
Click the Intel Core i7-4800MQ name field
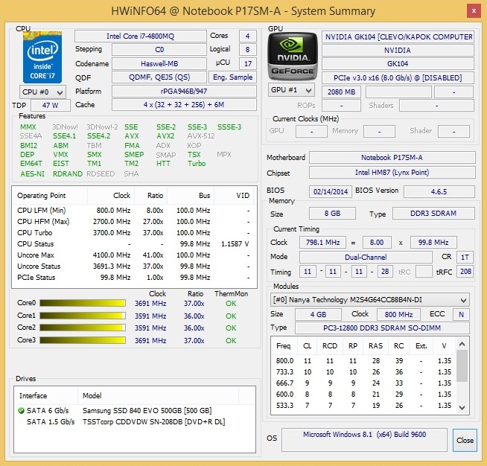pos(141,36)
